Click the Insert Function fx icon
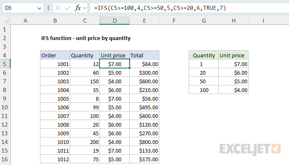 (78, 8)
